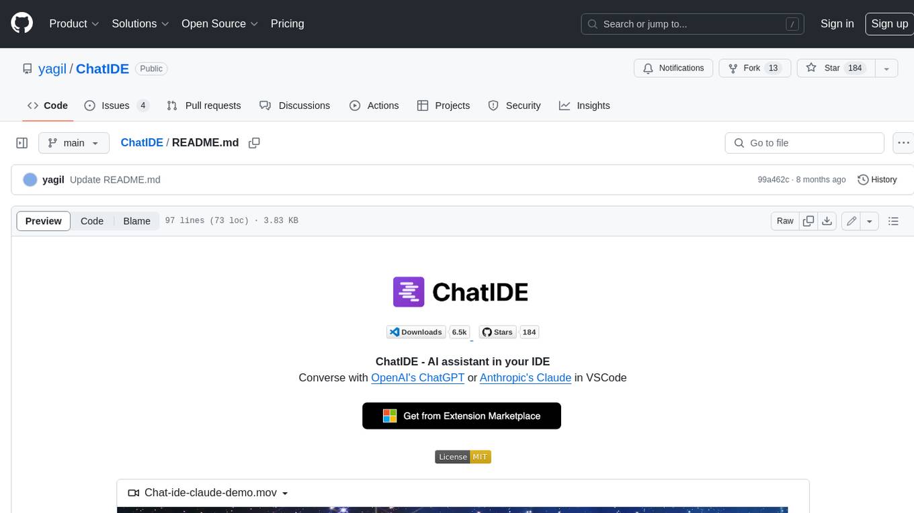Image resolution: width=914 pixels, height=513 pixels.
Task: Open the document outline icon
Action: (x=893, y=221)
